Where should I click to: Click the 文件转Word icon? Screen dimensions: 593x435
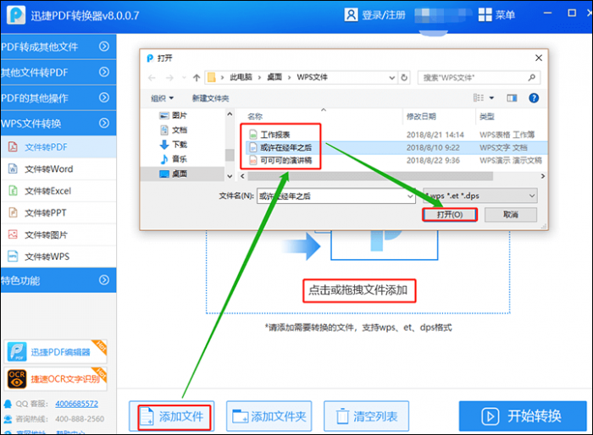(x=13, y=168)
